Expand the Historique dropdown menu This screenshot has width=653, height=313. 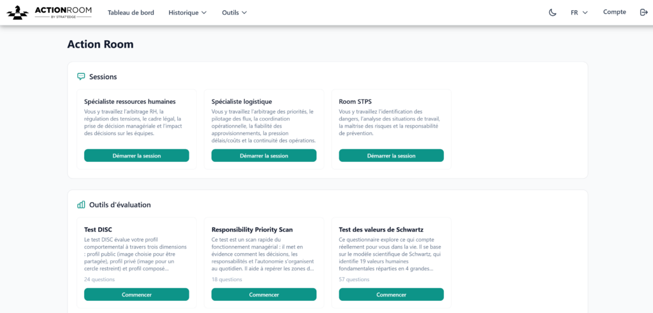pyautogui.click(x=187, y=12)
